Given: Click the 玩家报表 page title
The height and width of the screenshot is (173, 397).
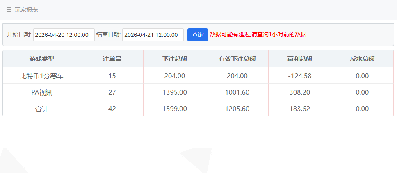Looking at the screenshot, I should [26, 10].
